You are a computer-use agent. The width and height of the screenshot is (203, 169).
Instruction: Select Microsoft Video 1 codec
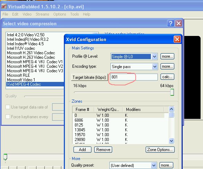click(x=21, y=80)
